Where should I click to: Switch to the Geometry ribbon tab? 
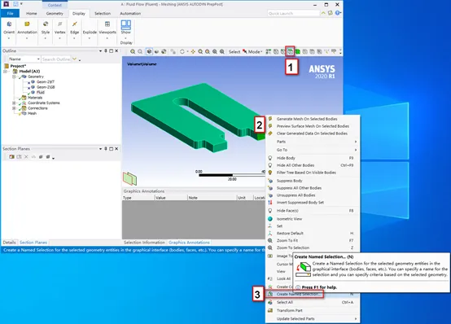click(x=55, y=14)
